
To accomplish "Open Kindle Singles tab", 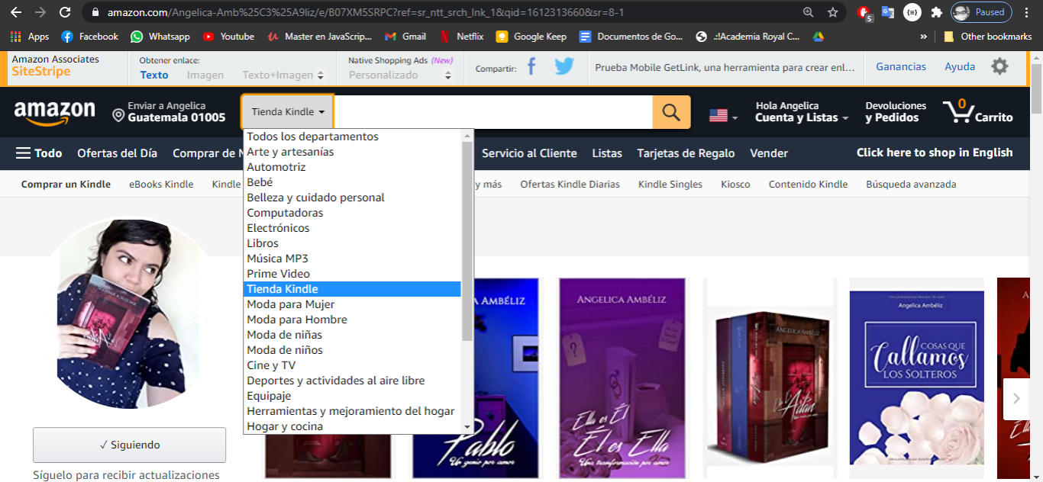I will [x=670, y=184].
